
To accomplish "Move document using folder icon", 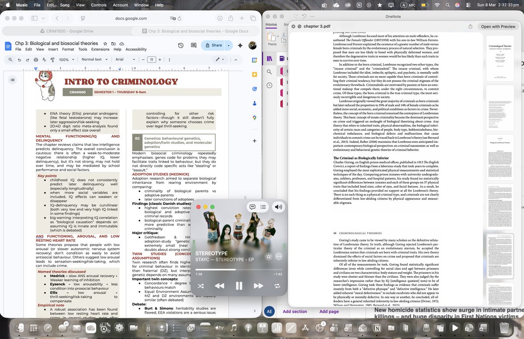I will (114, 43).
